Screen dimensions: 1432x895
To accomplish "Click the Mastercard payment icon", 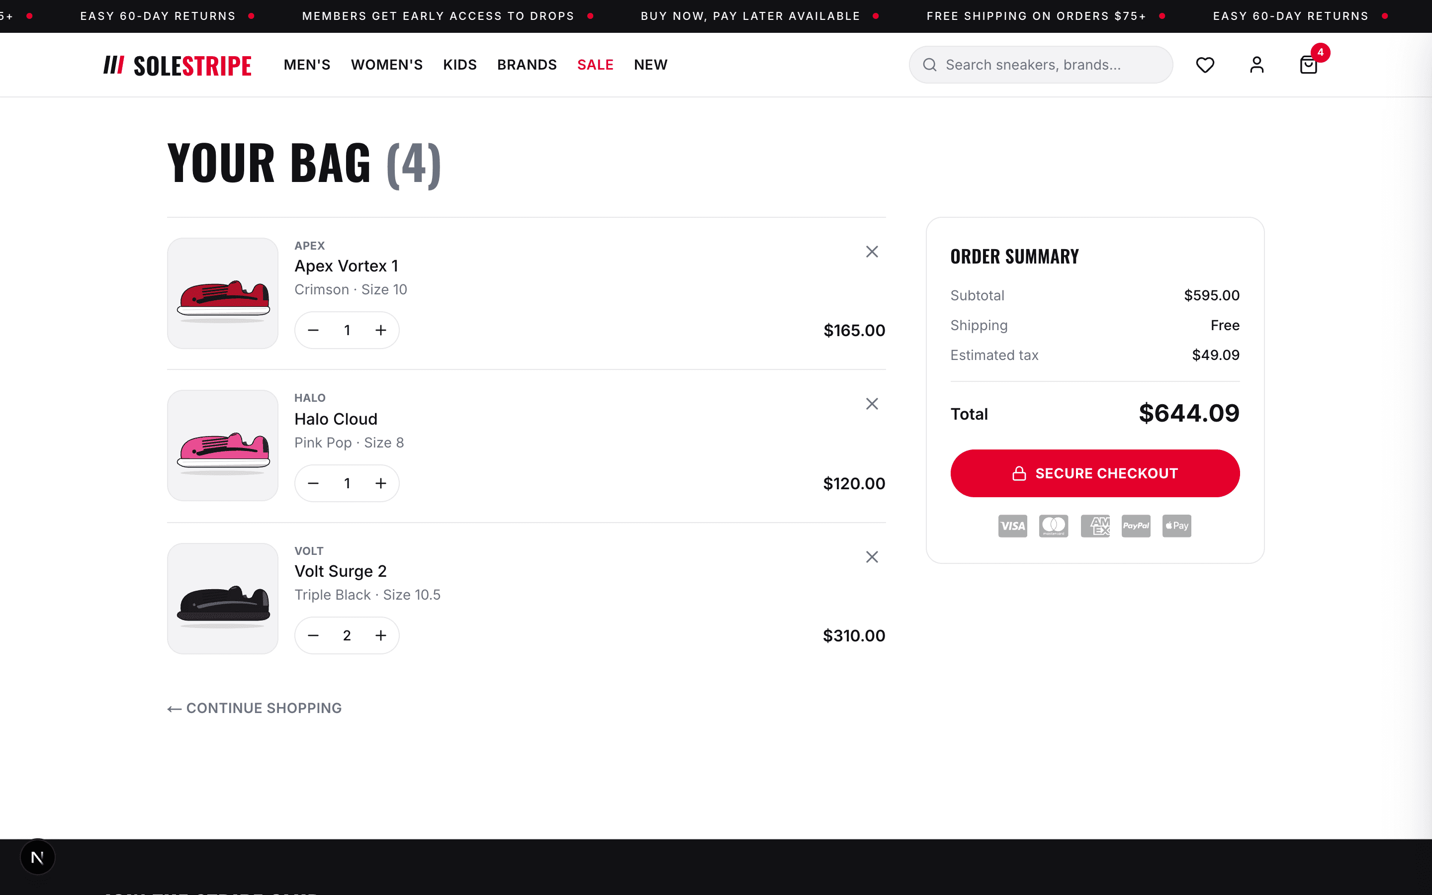I will pos(1053,526).
